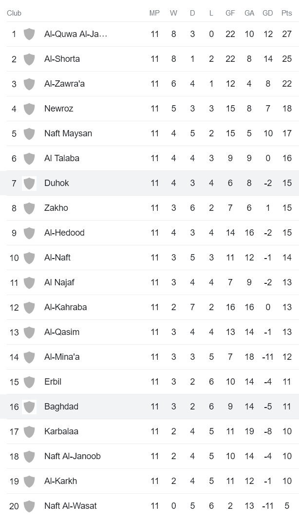Viewport: 299px width, 520px height.
Task: Click the GD column header
Action: click(x=267, y=14)
